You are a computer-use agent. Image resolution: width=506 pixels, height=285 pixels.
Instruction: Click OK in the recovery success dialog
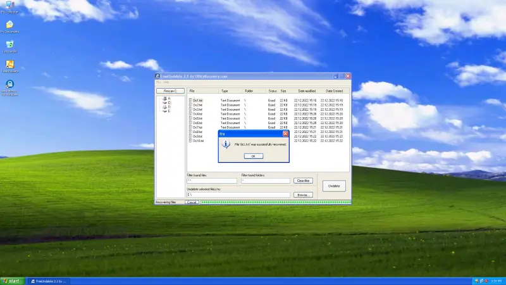coord(254,156)
